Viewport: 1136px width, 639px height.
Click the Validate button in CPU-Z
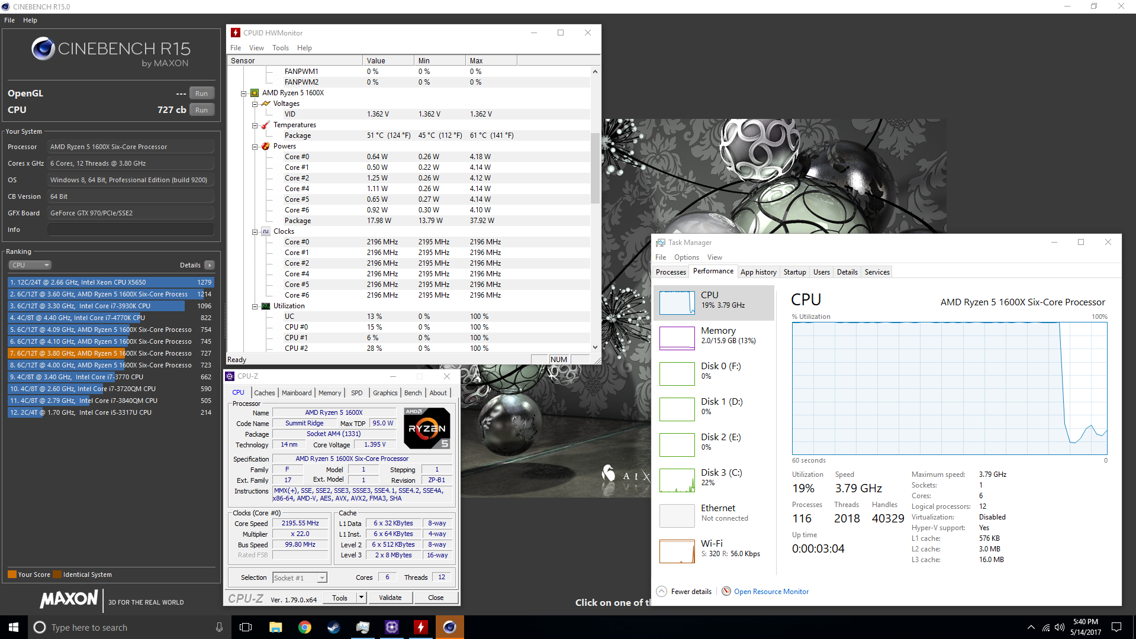click(x=390, y=598)
